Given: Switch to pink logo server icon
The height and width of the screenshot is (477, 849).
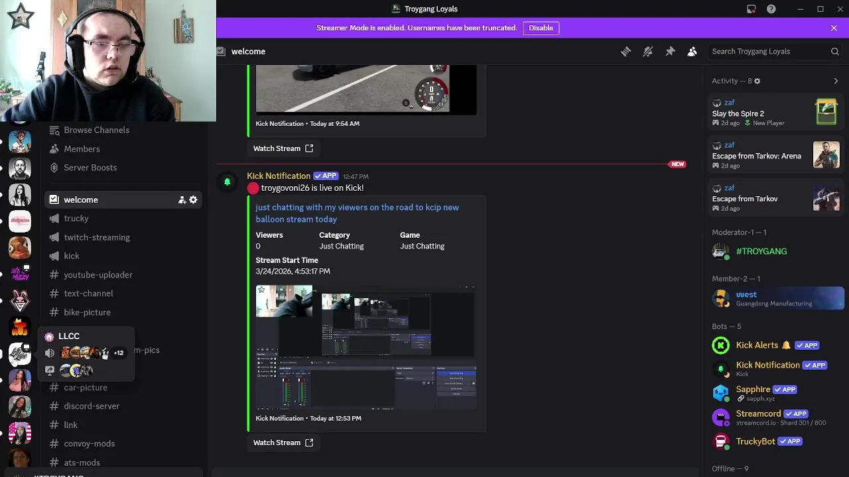Looking at the screenshot, I should coord(20,221).
